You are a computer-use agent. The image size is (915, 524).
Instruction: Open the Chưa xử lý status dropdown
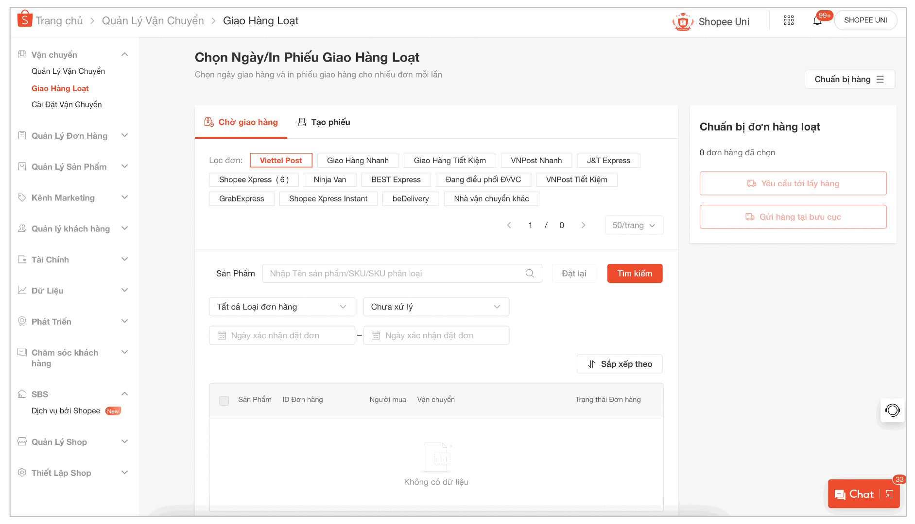tap(435, 306)
